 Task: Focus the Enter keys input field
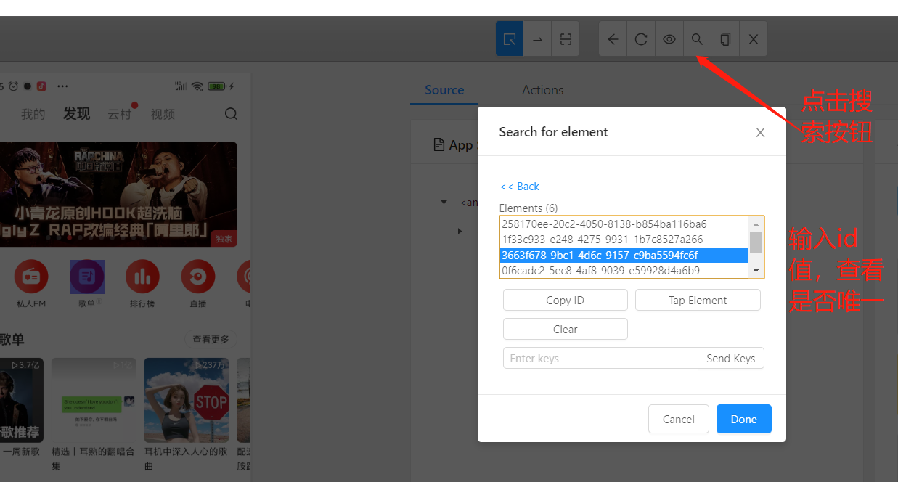tap(600, 358)
